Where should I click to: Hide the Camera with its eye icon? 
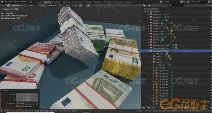tap(211, 40)
